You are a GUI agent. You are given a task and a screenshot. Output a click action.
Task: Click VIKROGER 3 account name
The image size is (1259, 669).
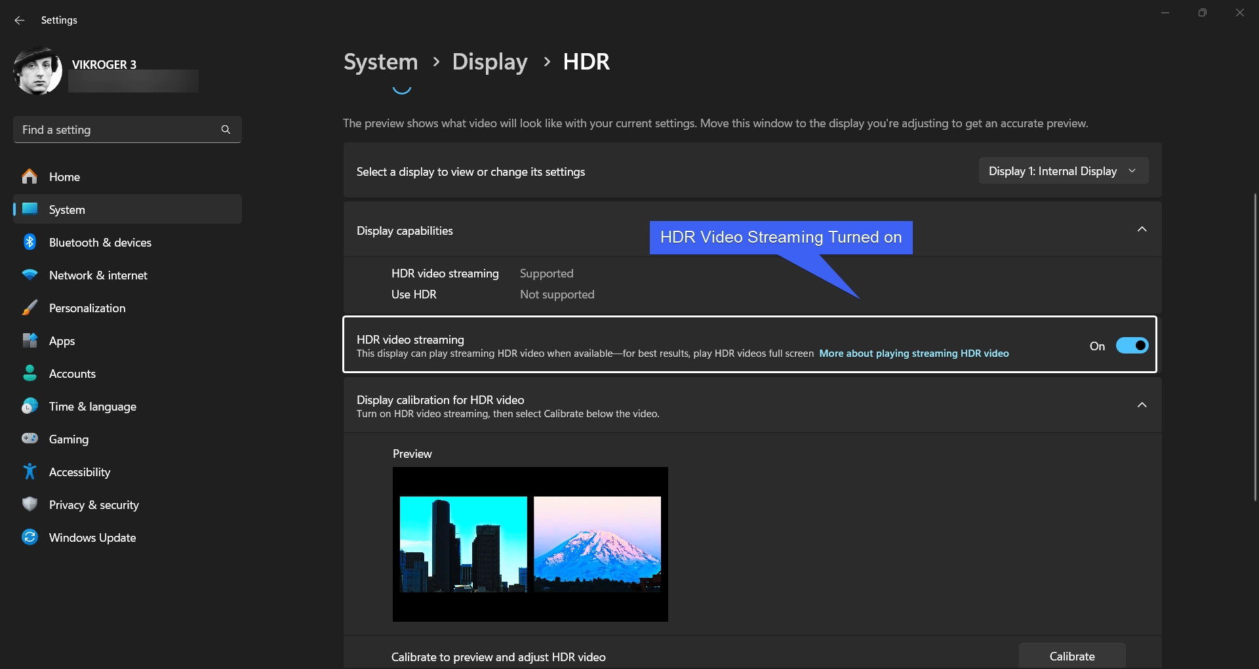click(x=104, y=64)
